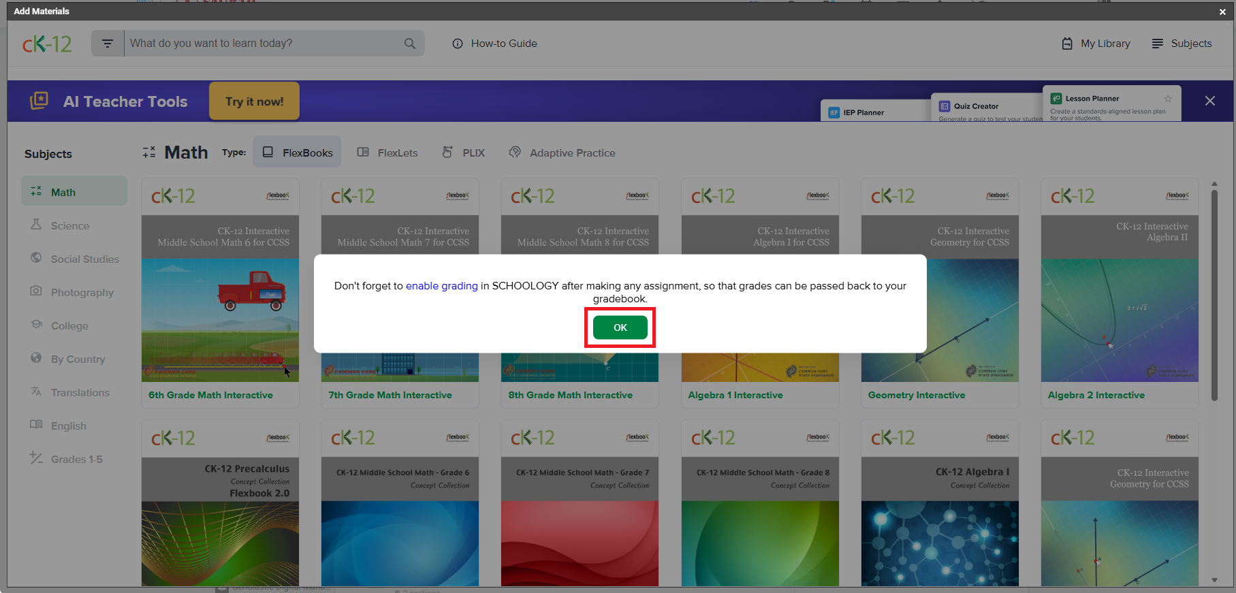Choose Adaptive Practice type

(x=562, y=153)
